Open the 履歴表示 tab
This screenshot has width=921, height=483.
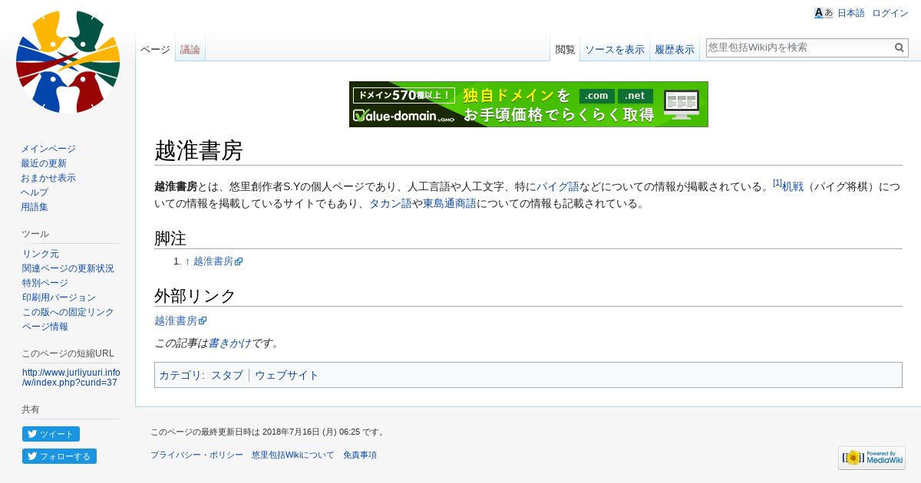[675, 49]
